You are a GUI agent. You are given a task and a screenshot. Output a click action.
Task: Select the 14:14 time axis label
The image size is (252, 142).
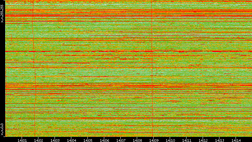pyautogui.click(x=236, y=140)
